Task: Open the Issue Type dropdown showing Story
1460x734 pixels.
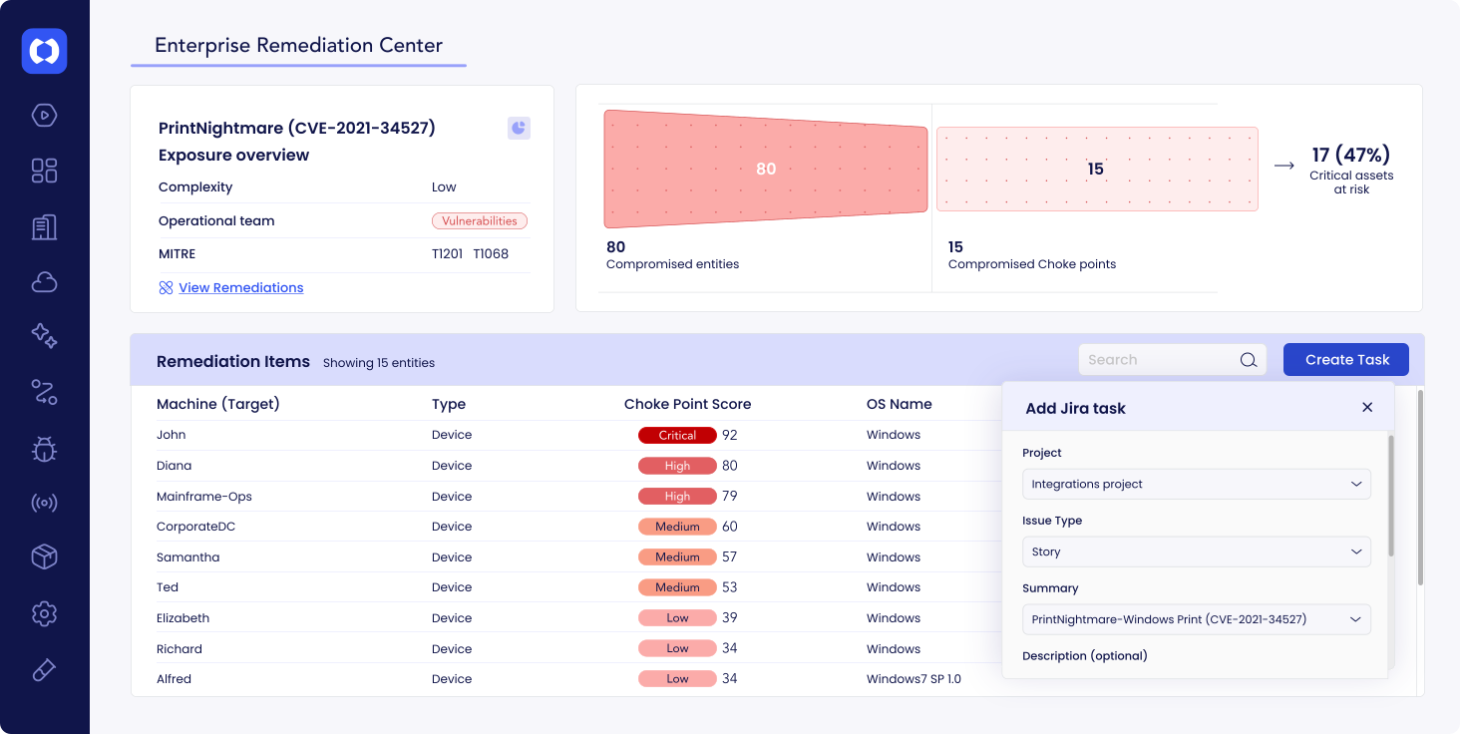Action: [x=1196, y=551]
